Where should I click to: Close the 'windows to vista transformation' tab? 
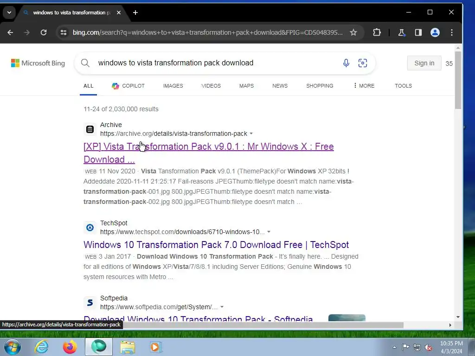[x=119, y=13]
